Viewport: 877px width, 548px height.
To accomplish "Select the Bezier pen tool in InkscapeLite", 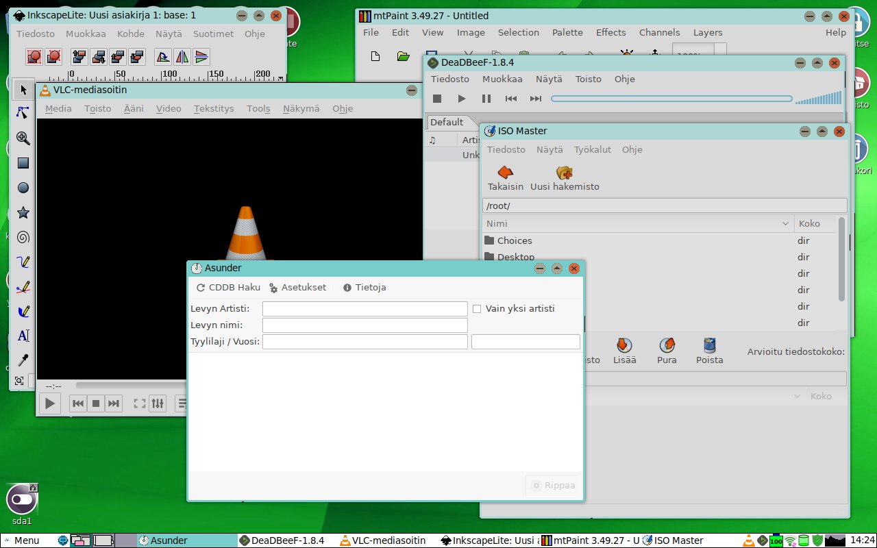I will point(23,286).
